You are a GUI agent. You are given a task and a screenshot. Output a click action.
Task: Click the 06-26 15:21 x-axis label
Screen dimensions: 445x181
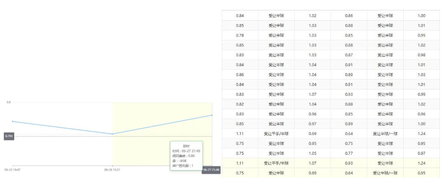pos(112,170)
